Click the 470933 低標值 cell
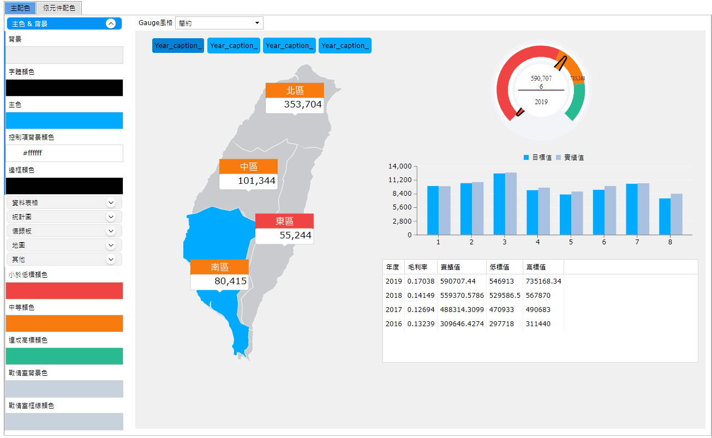 505,310
